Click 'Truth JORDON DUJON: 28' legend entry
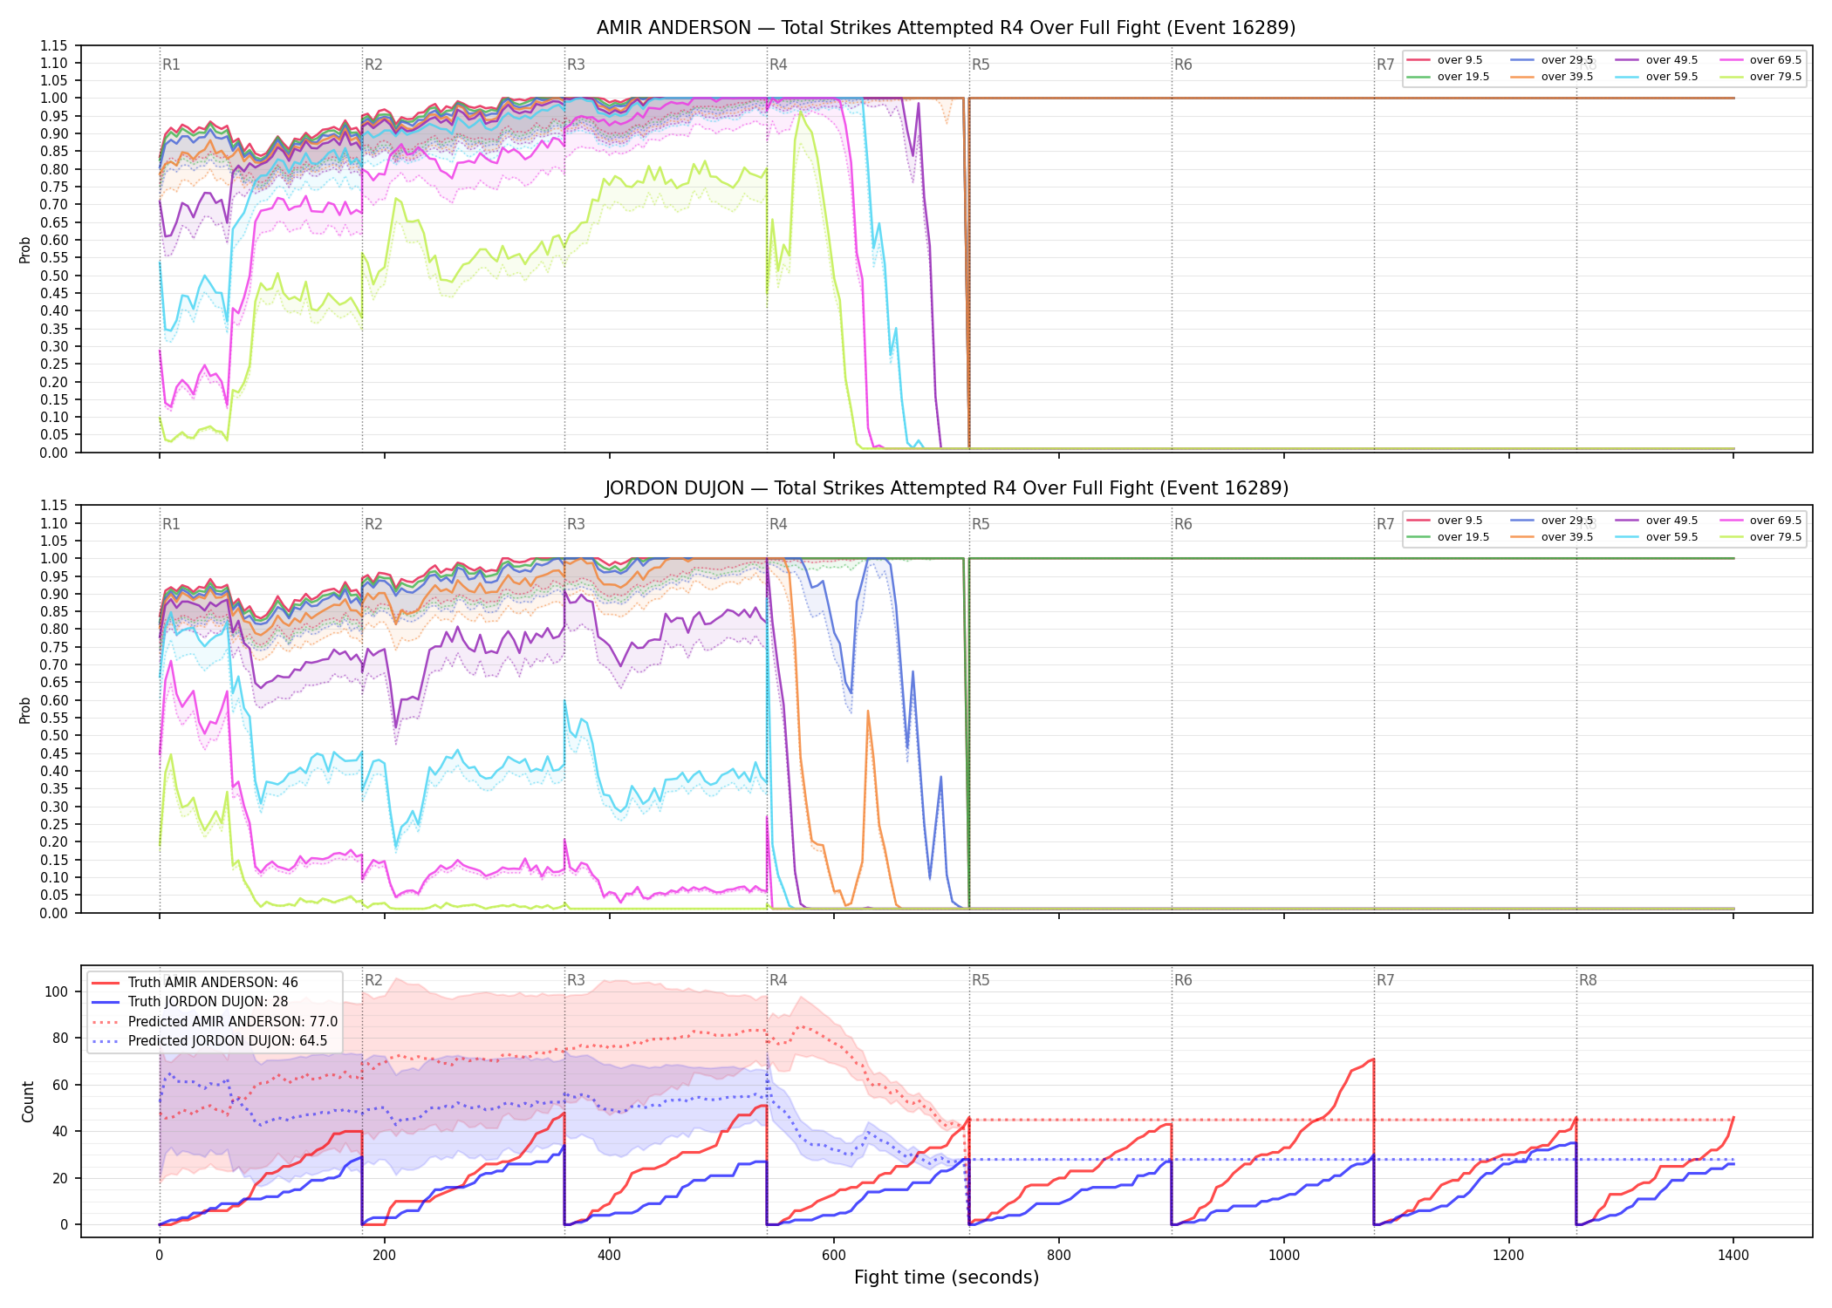1832x1308 pixels. point(189,1002)
